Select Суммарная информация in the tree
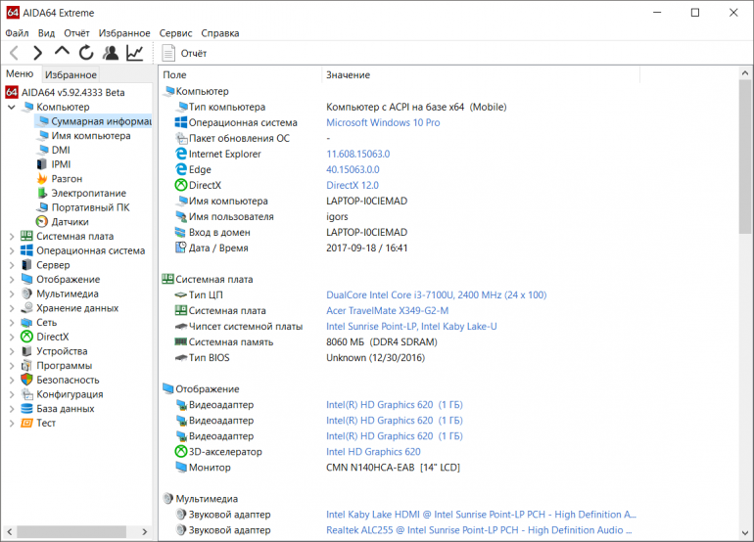The height and width of the screenshot is (542, 754). point(94,121)
